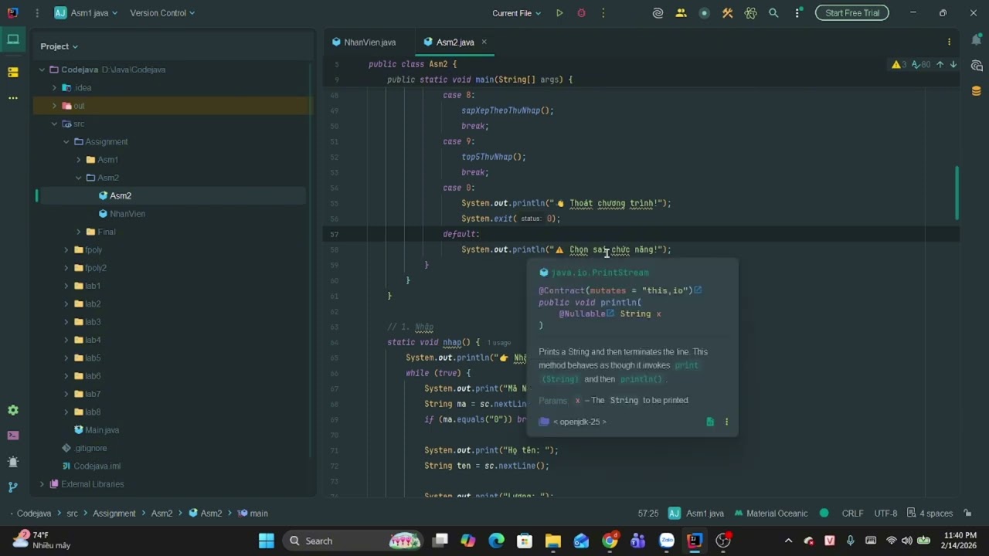
Task: Click the Assignment breadcrumb
Action: [114, 514]
